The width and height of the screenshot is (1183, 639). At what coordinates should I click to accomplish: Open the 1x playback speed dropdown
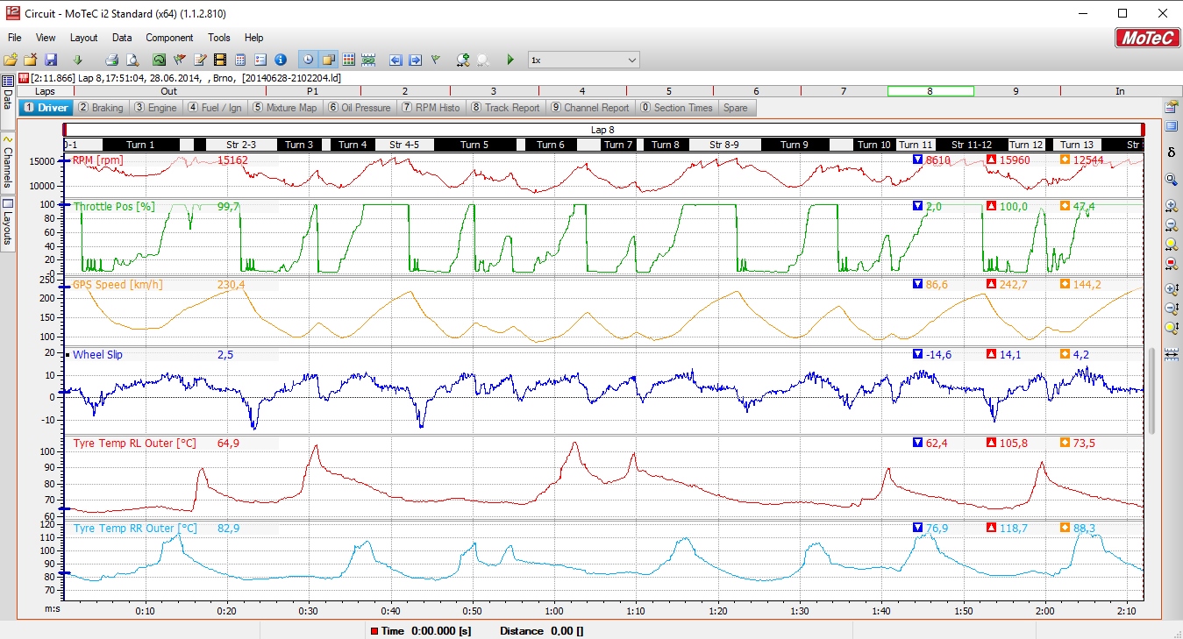(x=583, y=60)
